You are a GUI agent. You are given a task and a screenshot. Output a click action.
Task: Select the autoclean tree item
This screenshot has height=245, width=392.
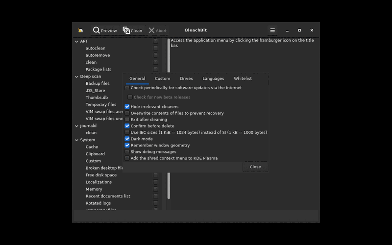coord(96,48)
